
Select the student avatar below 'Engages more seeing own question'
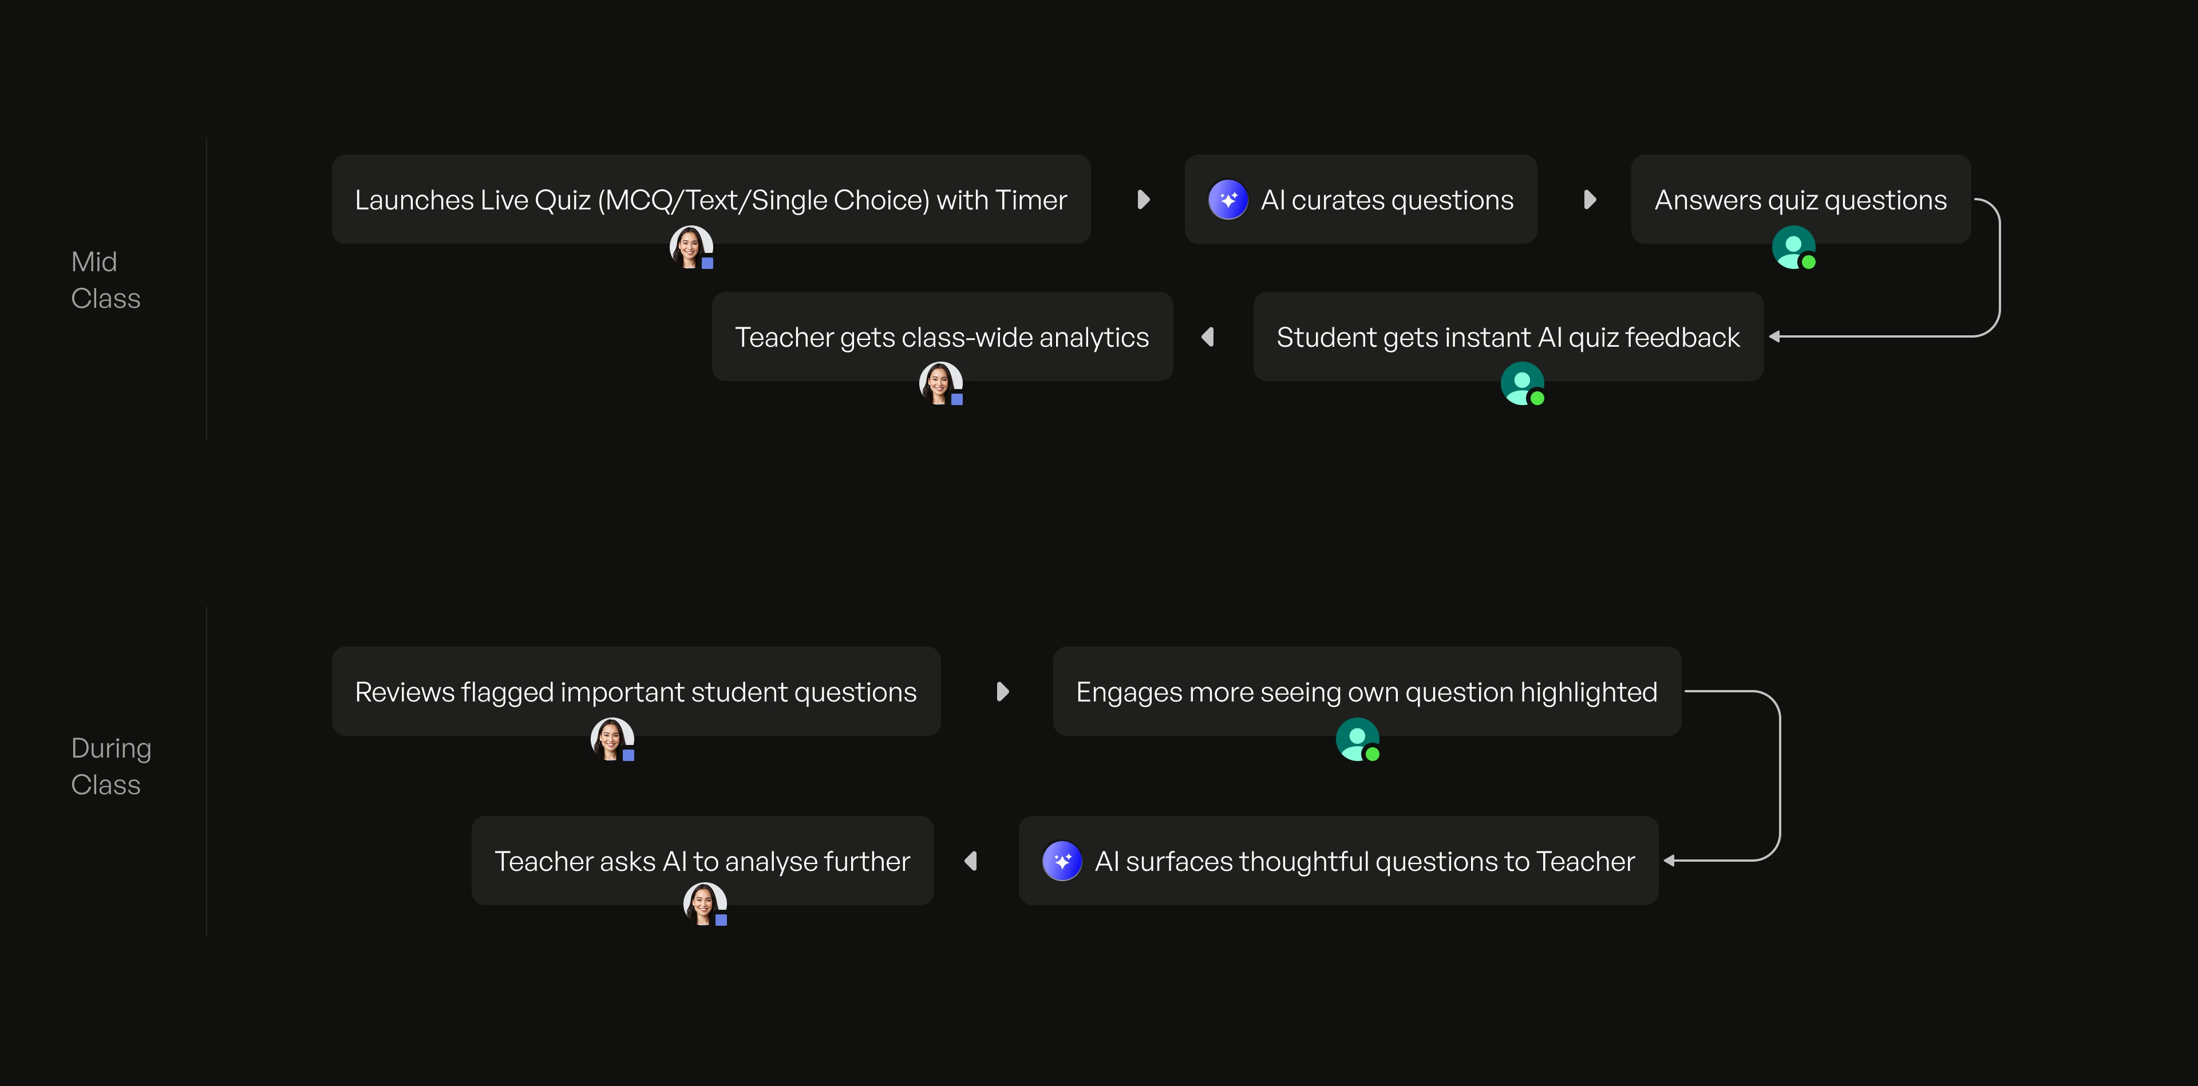(1358, 739)
